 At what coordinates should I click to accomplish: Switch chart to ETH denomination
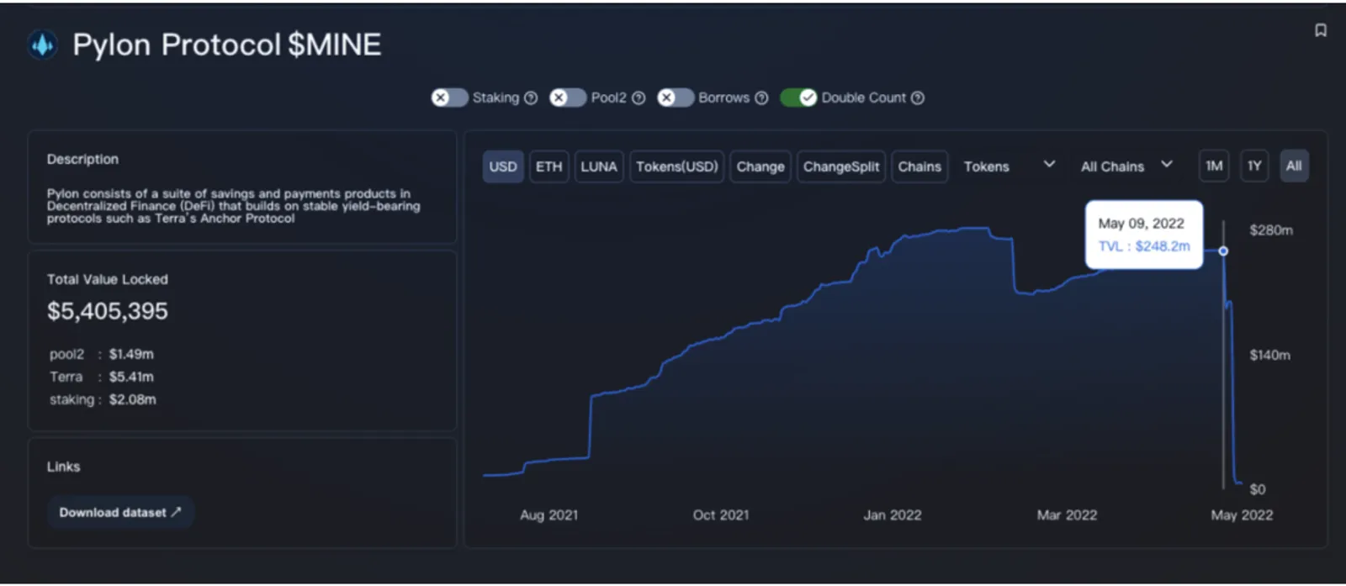(x=549, y=166)
